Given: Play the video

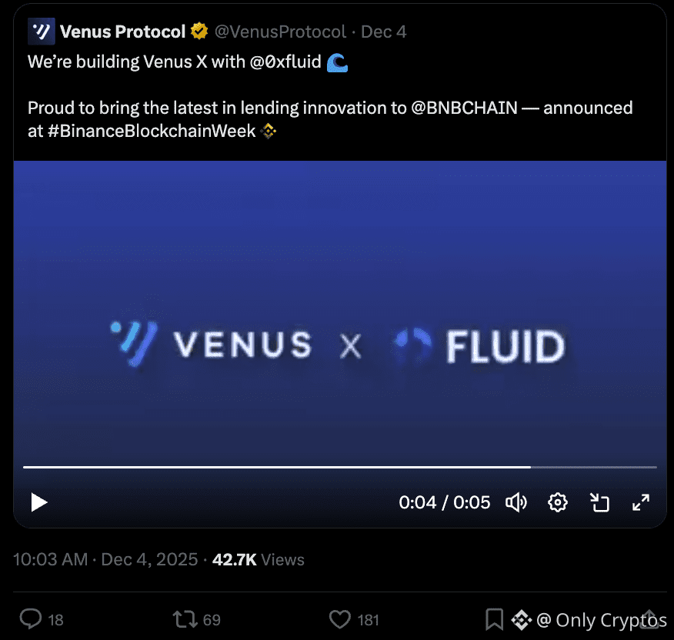Looking at the screenshot, I should [x=38, y=503].
